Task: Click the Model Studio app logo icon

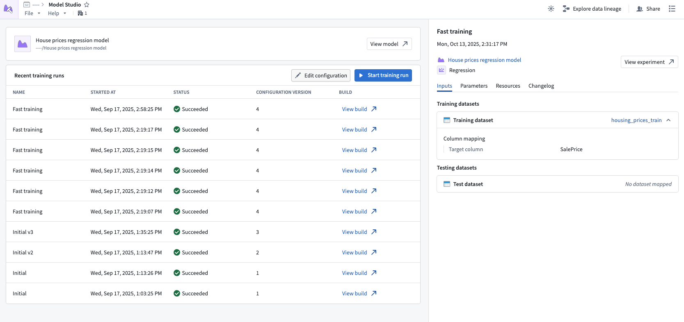Action: 9,9
